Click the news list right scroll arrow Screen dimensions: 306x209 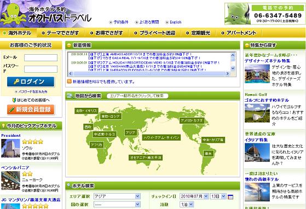click(227, 74)
